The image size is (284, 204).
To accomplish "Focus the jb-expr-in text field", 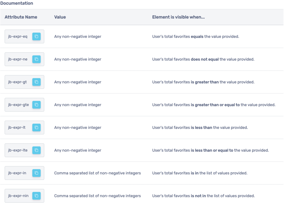I will [x=17, y=173].
